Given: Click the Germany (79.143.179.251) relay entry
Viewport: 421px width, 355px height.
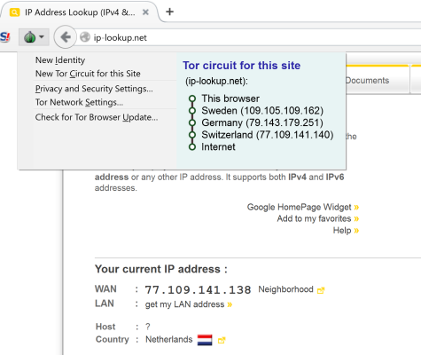Looking at the screenshot, I should point(262,122).
